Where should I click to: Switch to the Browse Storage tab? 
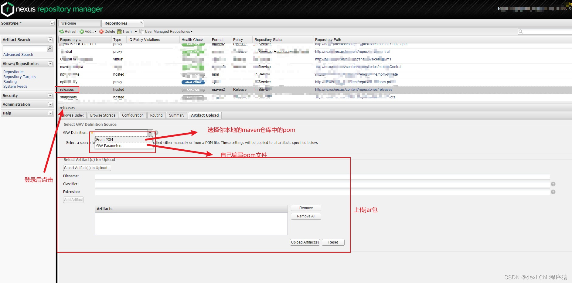point(103,115)
